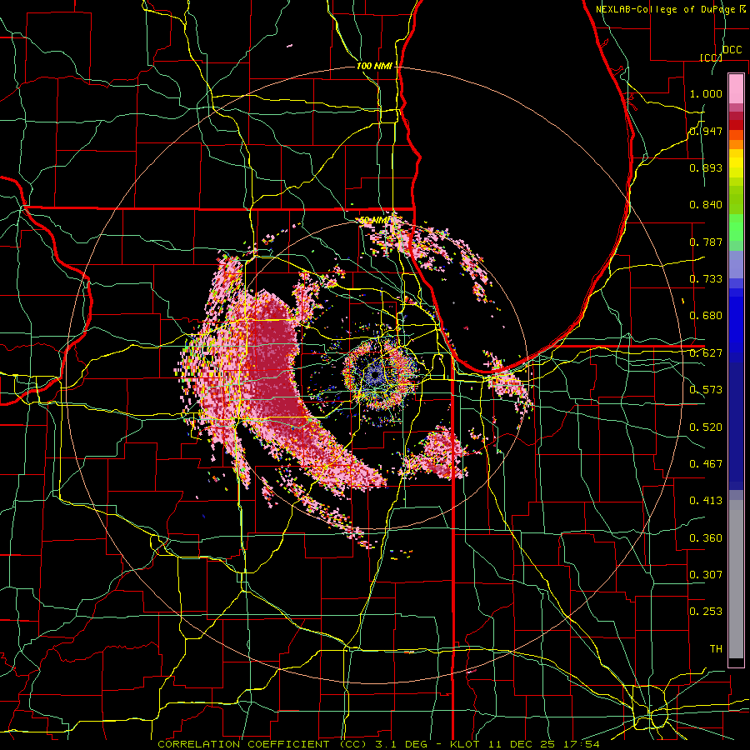Click the 1.000 scale value
The height and width of the screenshot is (750, 750).
tap(706, 93)
